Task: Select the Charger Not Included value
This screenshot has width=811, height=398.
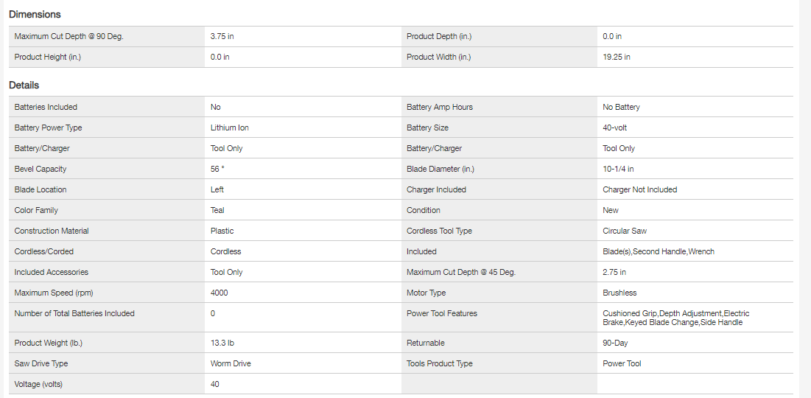Action: tap(639, 189)
